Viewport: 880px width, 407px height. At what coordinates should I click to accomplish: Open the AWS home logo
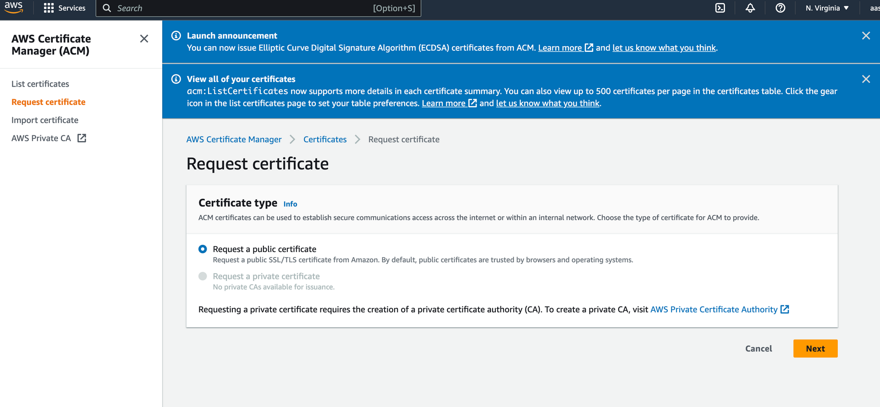tap(14, 7)
